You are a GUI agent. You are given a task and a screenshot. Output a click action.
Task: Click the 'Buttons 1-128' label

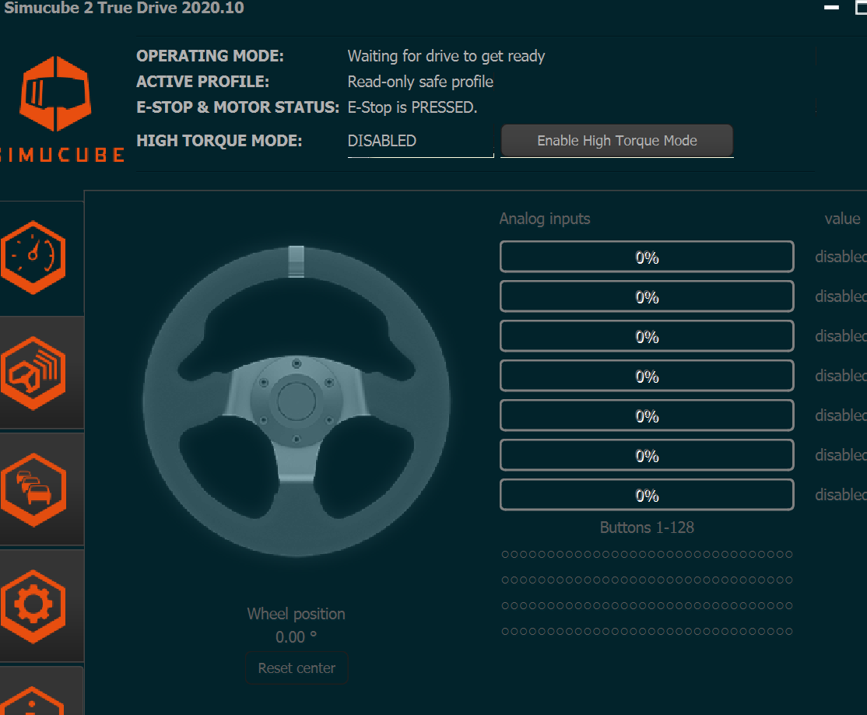click(647, 527)
